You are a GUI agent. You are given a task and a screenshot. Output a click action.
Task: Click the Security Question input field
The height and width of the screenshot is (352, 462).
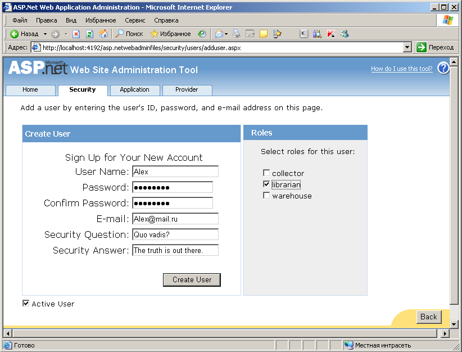pyautogui.click(x=175, y=234)
